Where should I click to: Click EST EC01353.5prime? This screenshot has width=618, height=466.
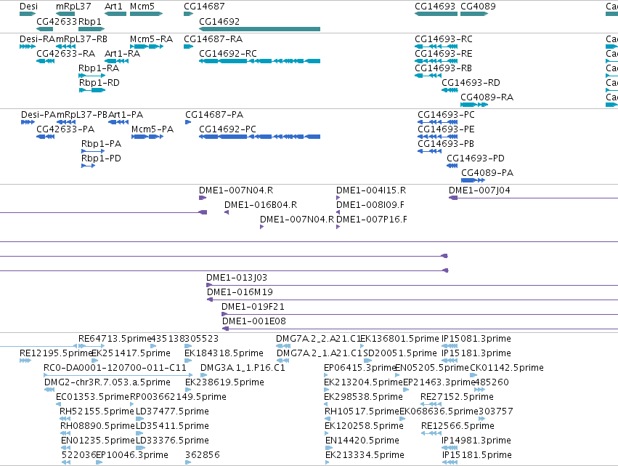[x=58, y=404]
